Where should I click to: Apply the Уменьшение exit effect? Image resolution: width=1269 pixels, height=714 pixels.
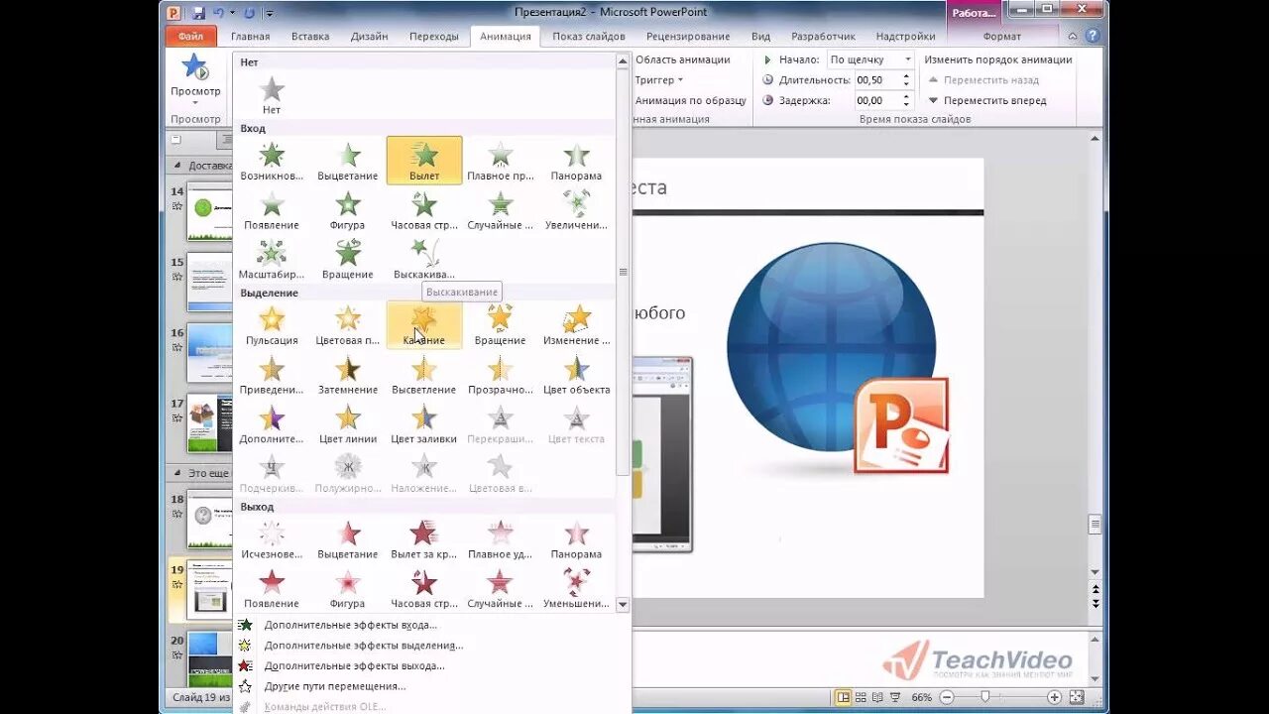click(576, 589)
